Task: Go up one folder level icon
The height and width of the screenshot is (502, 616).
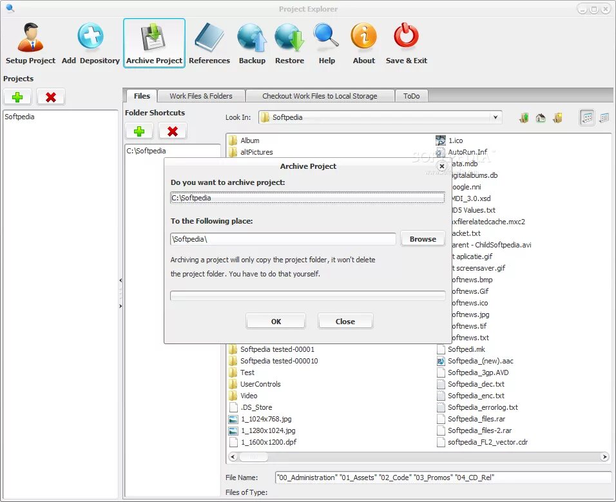Action: click(x=524, y=117)
